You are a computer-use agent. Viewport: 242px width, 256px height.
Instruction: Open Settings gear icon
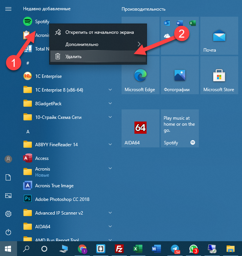tap(8, 214)
